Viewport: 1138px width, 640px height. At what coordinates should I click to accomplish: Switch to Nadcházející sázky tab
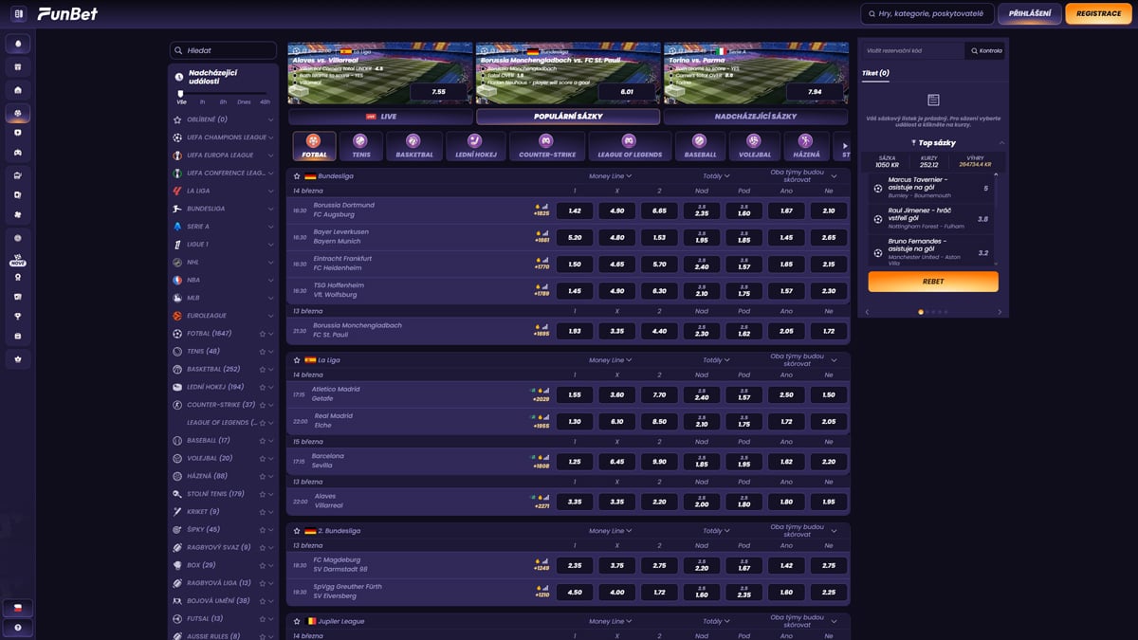[x=756, y=117]
